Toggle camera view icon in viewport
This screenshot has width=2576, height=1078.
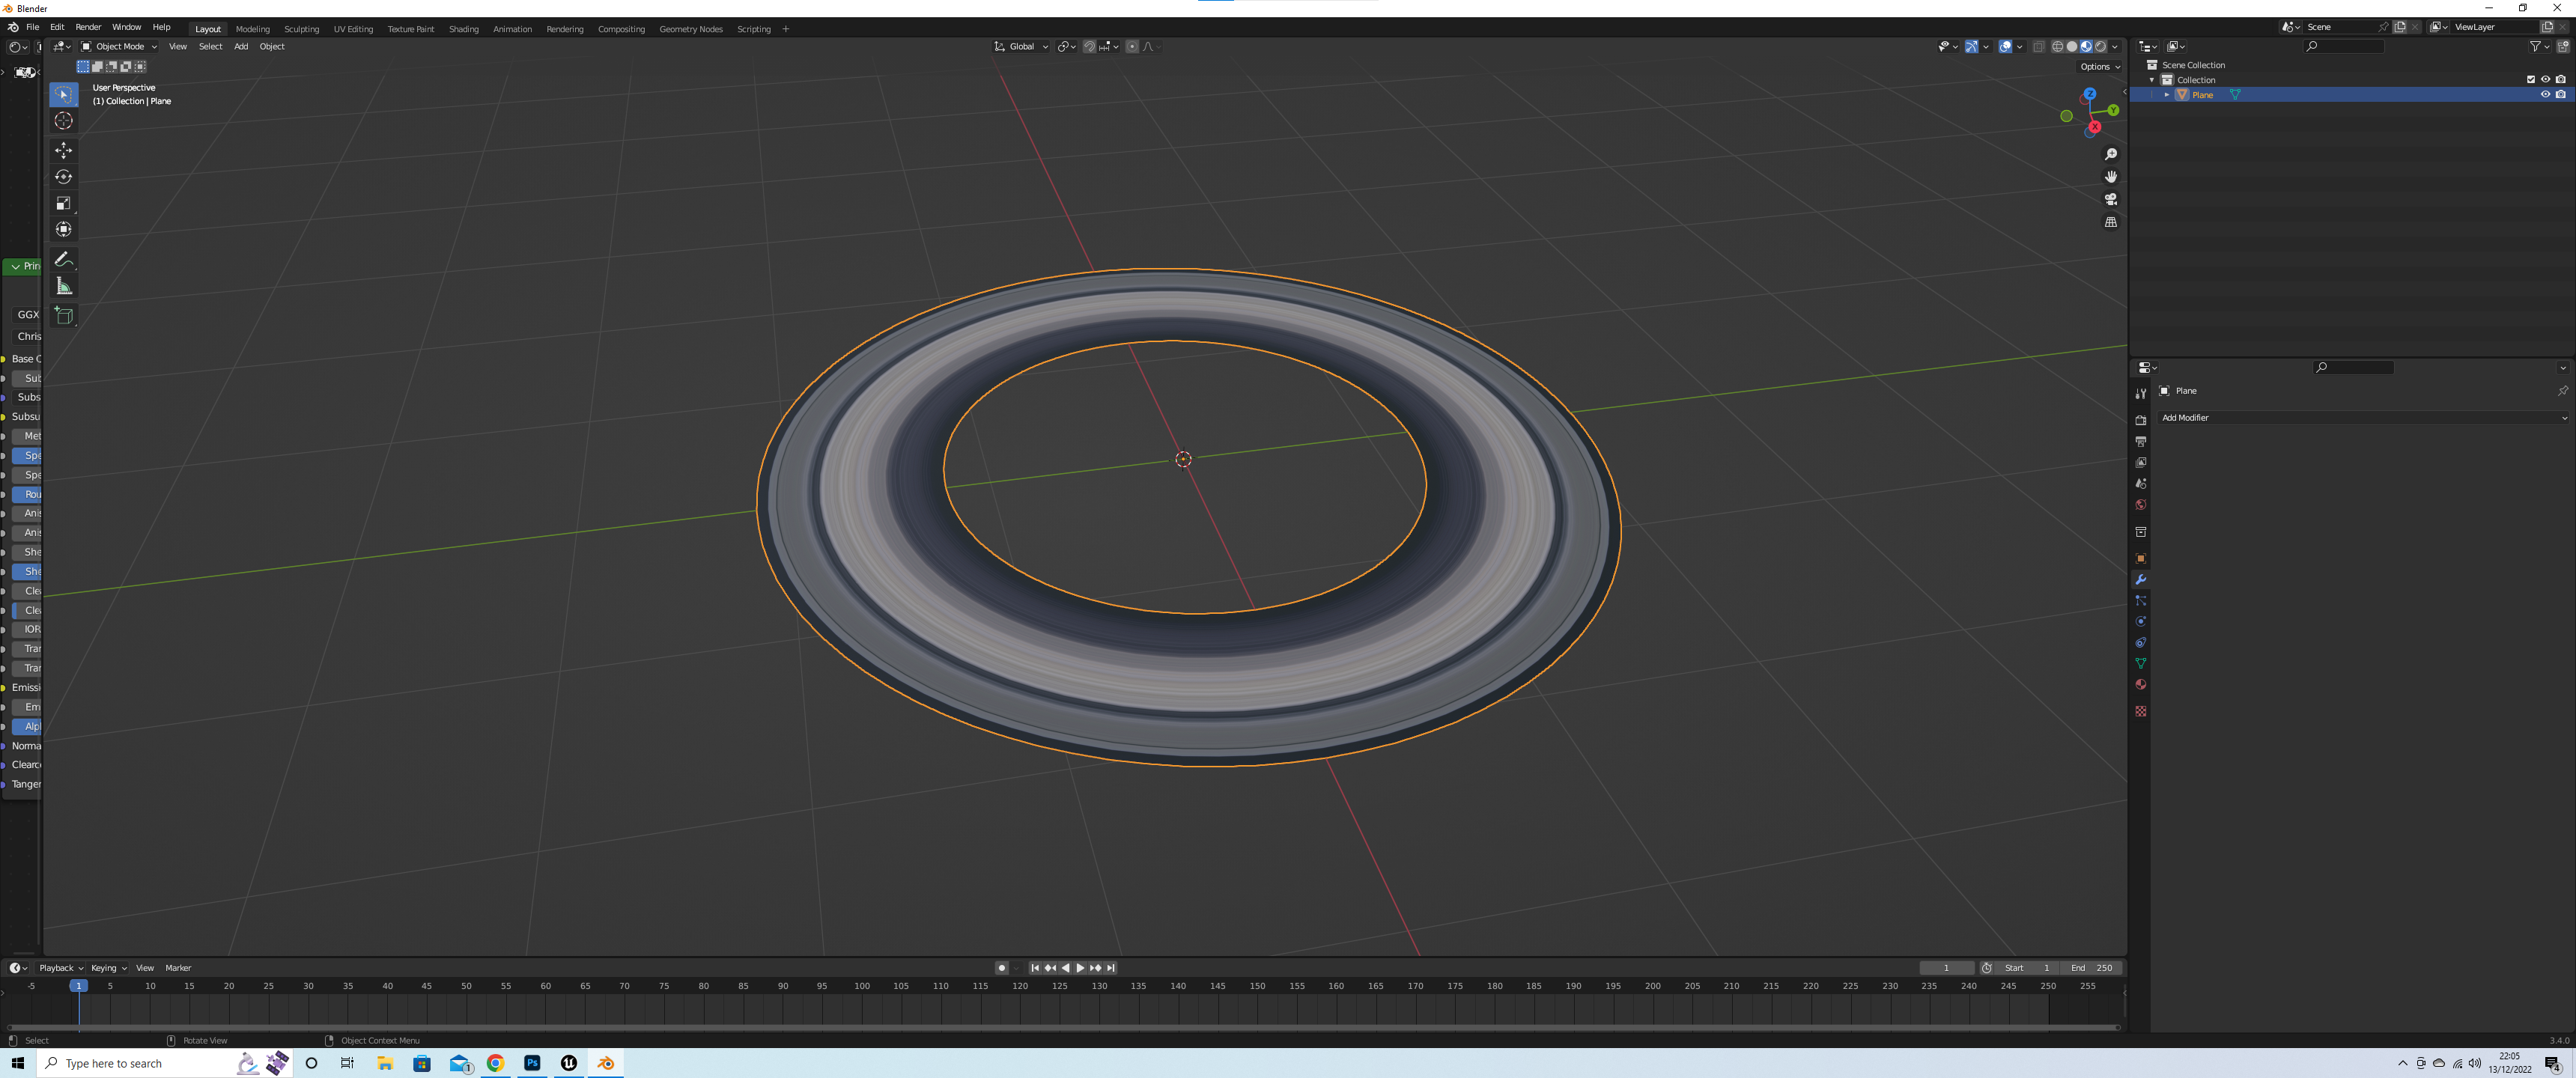(x=2110, y=199)
